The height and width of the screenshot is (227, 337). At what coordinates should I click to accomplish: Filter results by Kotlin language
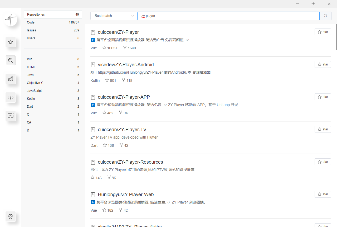tap(53, 99)
